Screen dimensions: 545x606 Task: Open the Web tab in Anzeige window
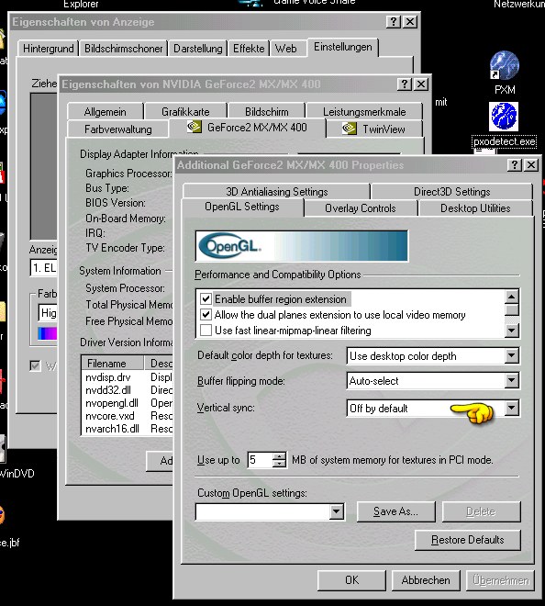tap(286, 49)
